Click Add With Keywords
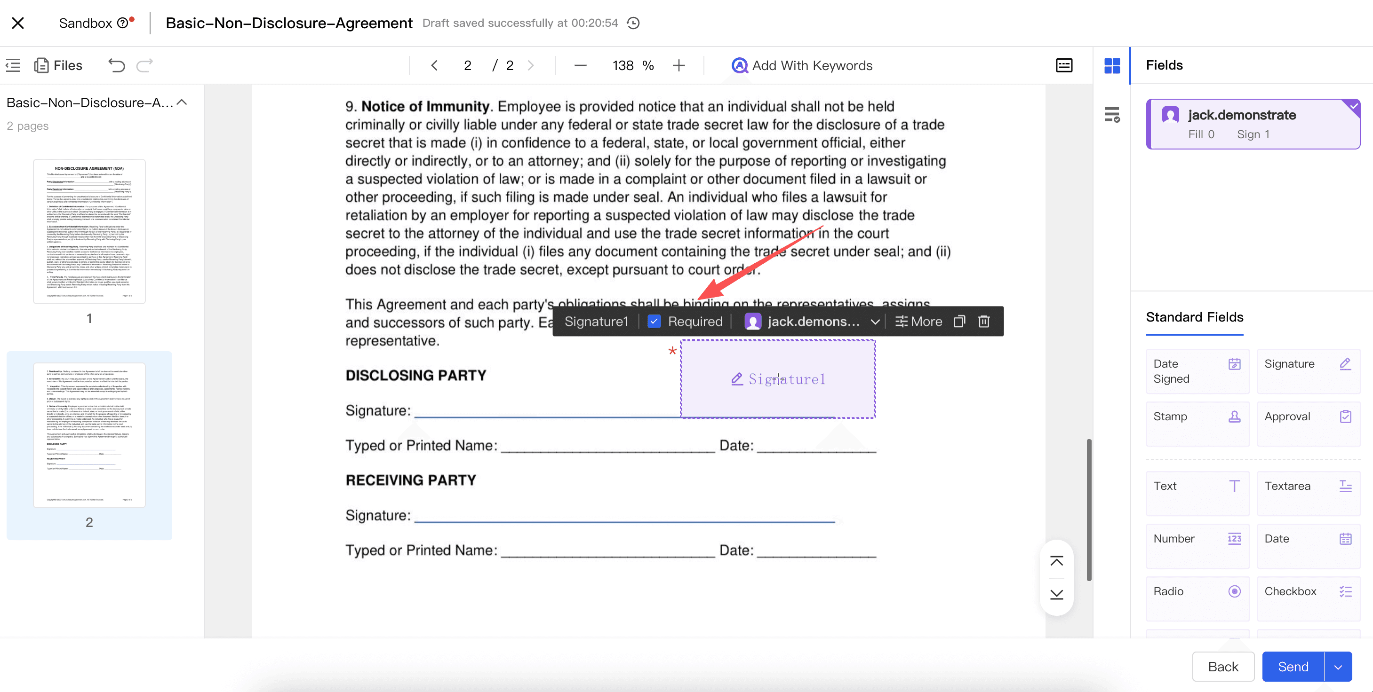1373x692 pixels. point(802,65)
